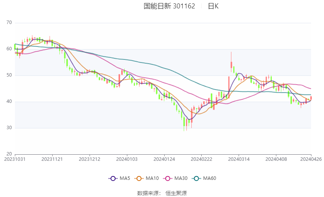Click the 日K chart type label

(x=213, y=6)
